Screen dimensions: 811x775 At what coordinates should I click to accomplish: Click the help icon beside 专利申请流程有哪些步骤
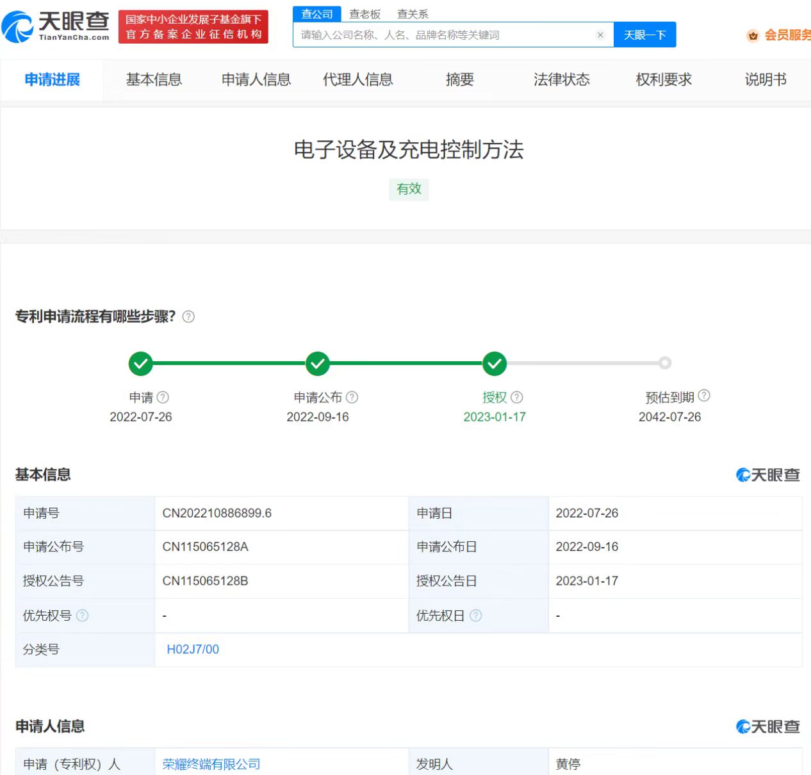tap(188, 316)
